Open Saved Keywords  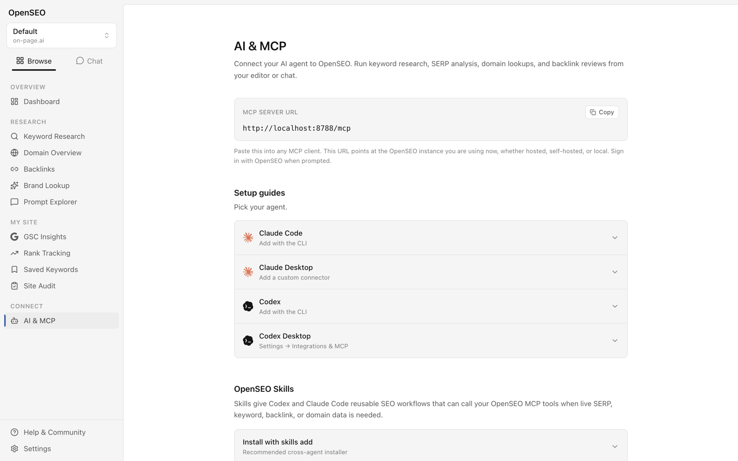62,269
